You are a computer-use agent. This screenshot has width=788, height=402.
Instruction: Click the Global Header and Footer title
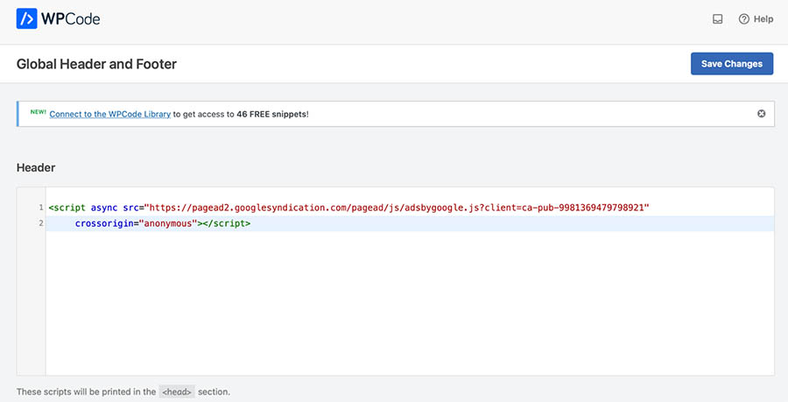96,64
